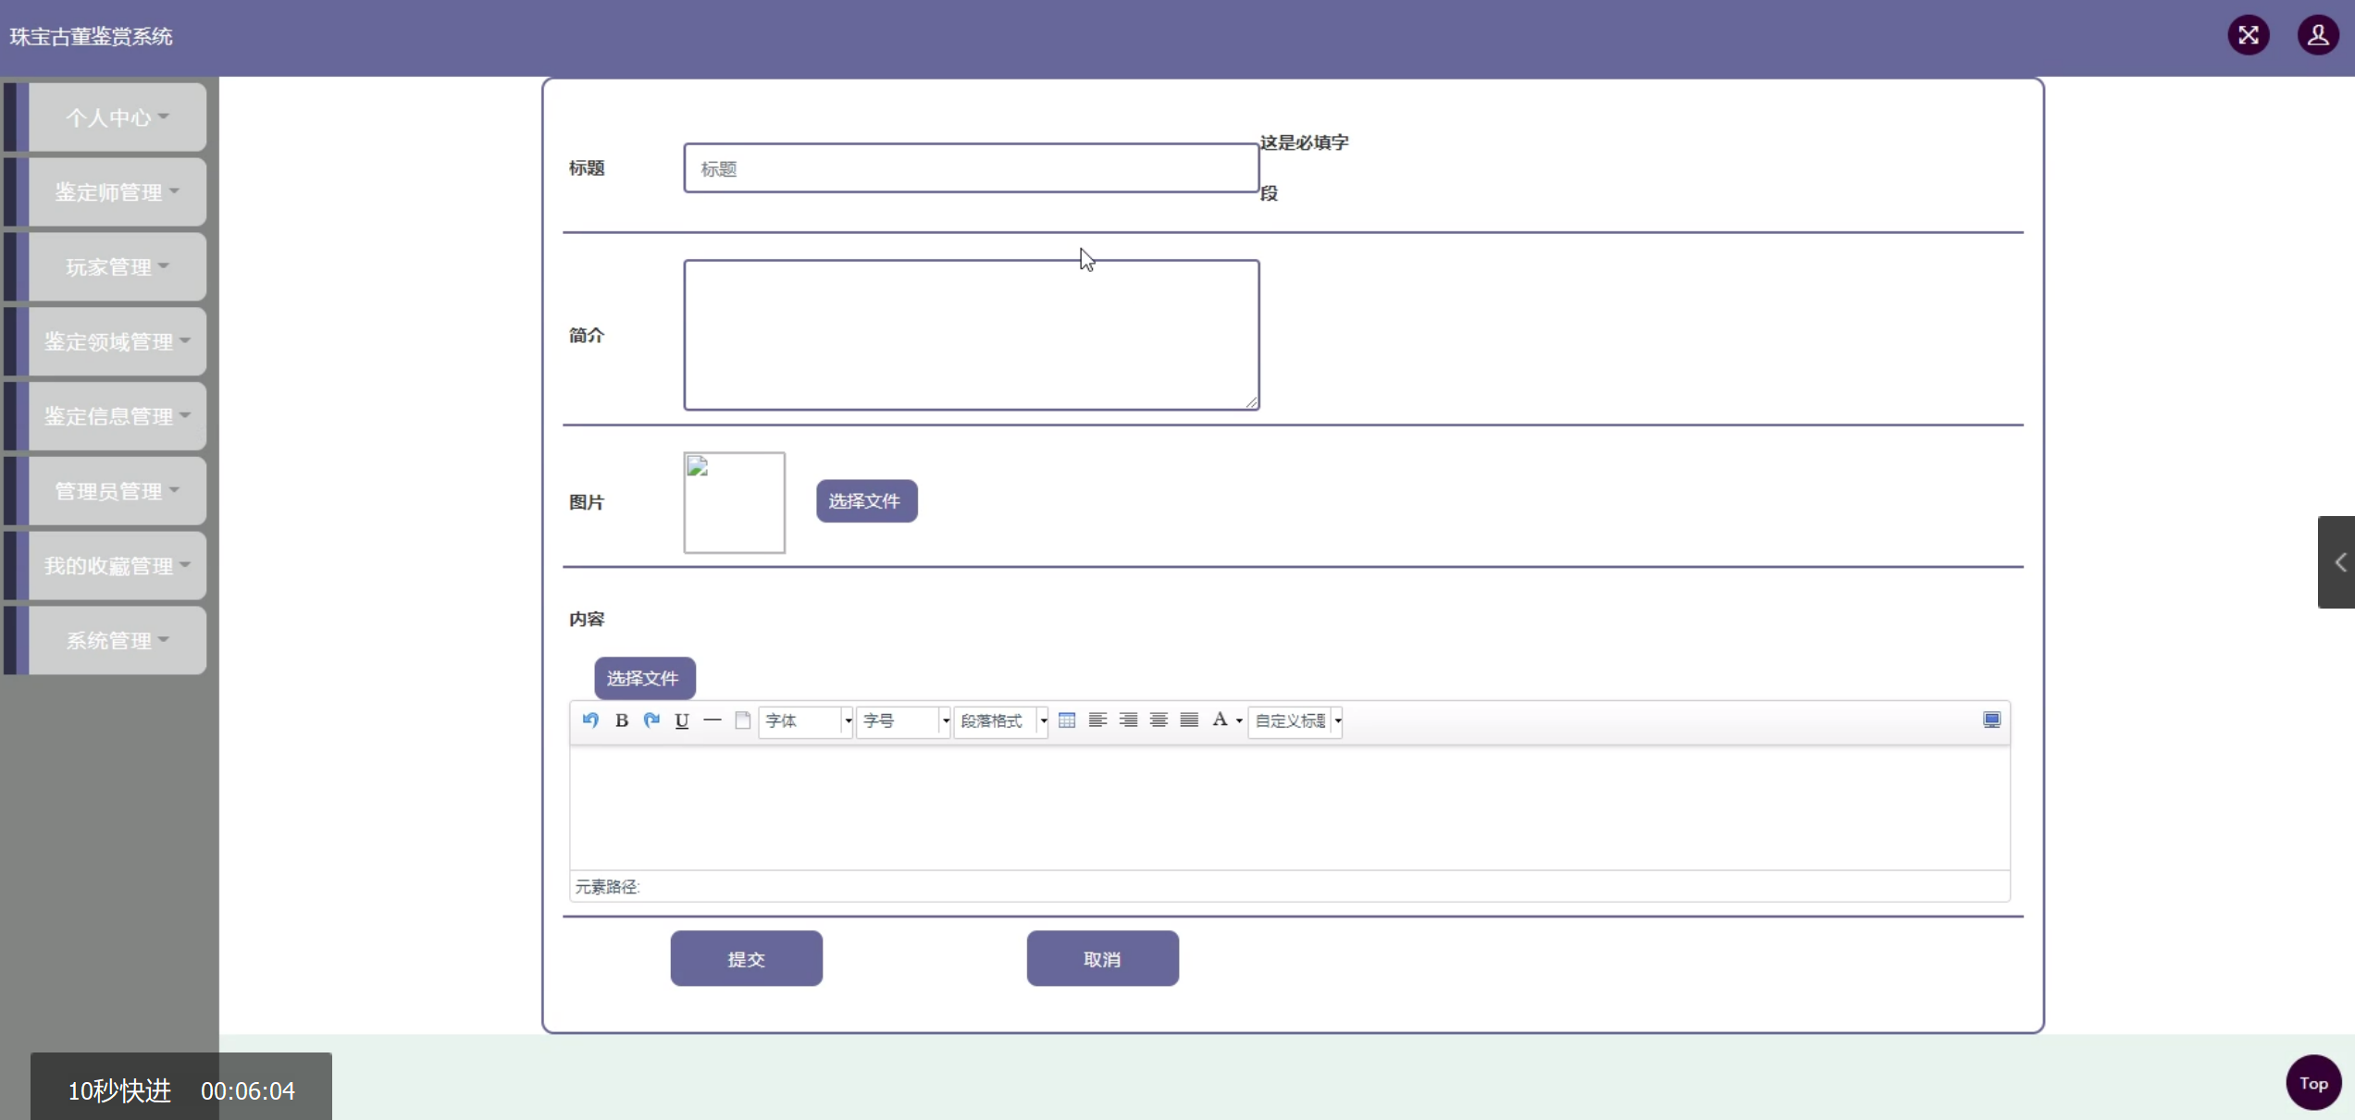Open font color picker arrow
Image resolution: width=2355 pixels, height=1120 pixels.
(x=1239, y=720)
